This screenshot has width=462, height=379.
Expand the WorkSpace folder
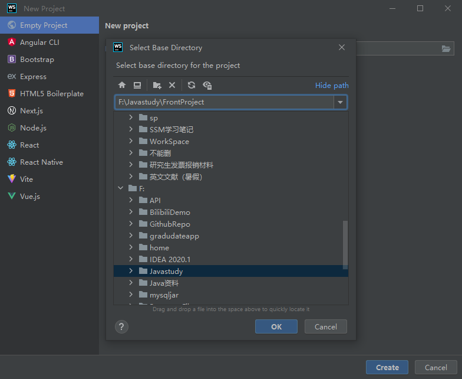click(131, 141)
